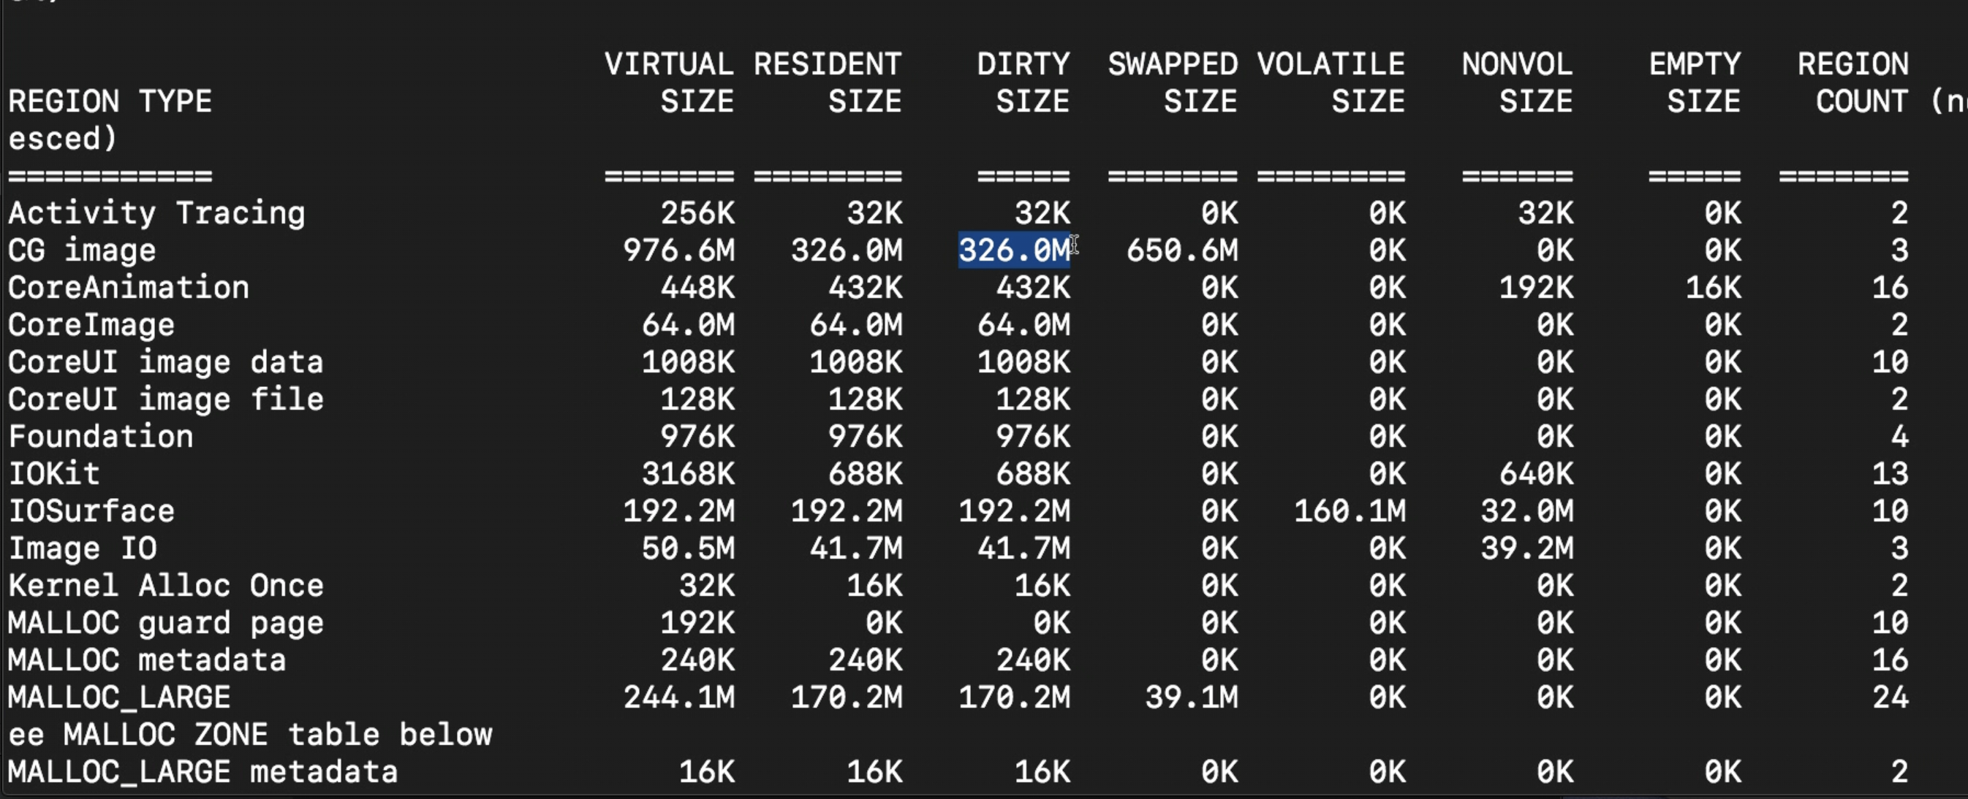Click the Activity Tracing row label

click(x=156, y=213)
